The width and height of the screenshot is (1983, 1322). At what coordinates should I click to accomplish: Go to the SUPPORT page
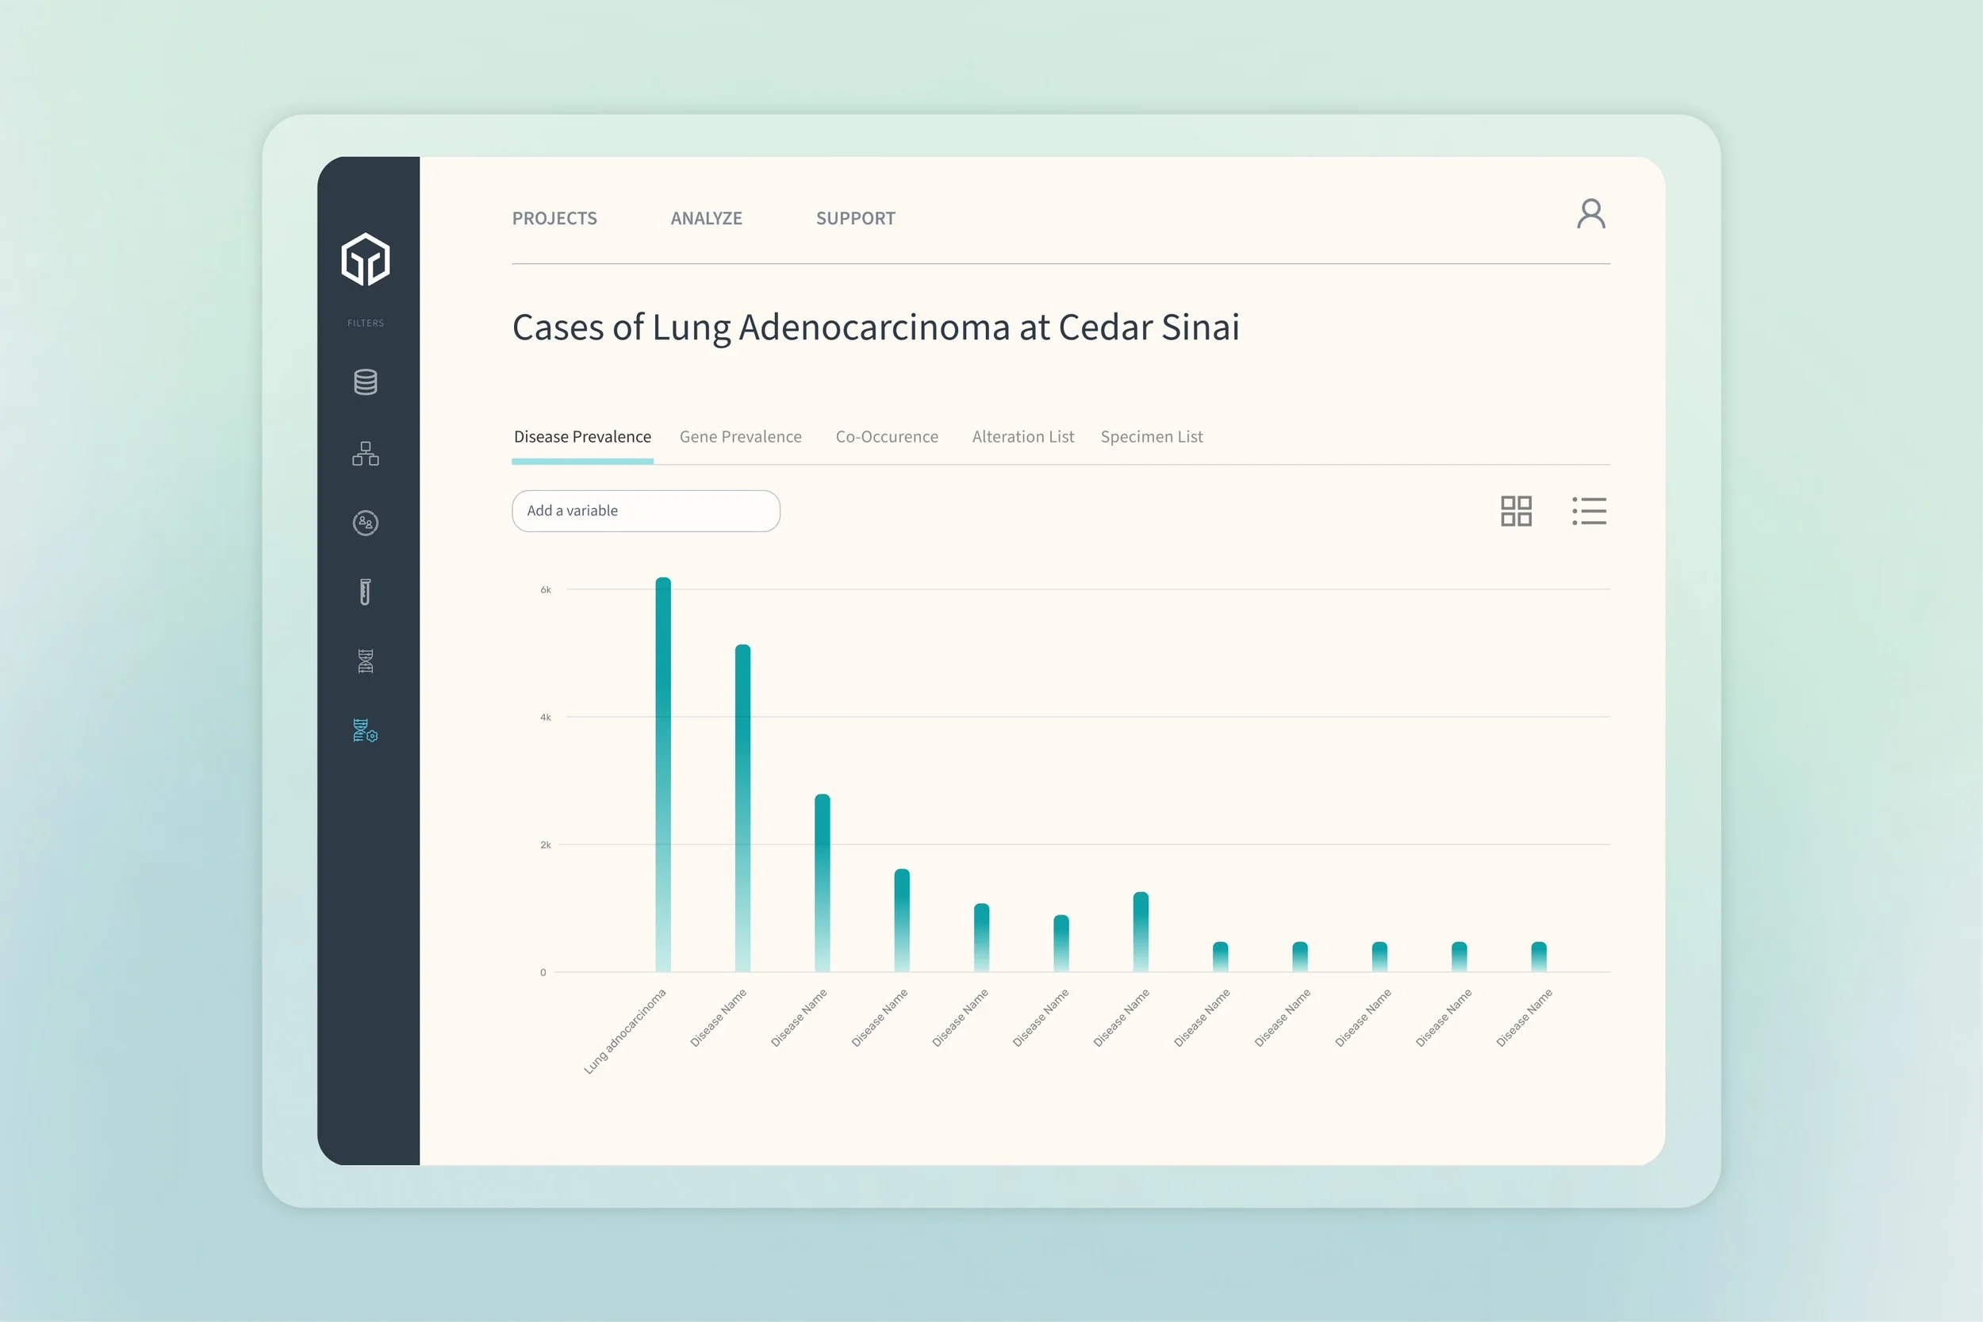coord(855,218)
